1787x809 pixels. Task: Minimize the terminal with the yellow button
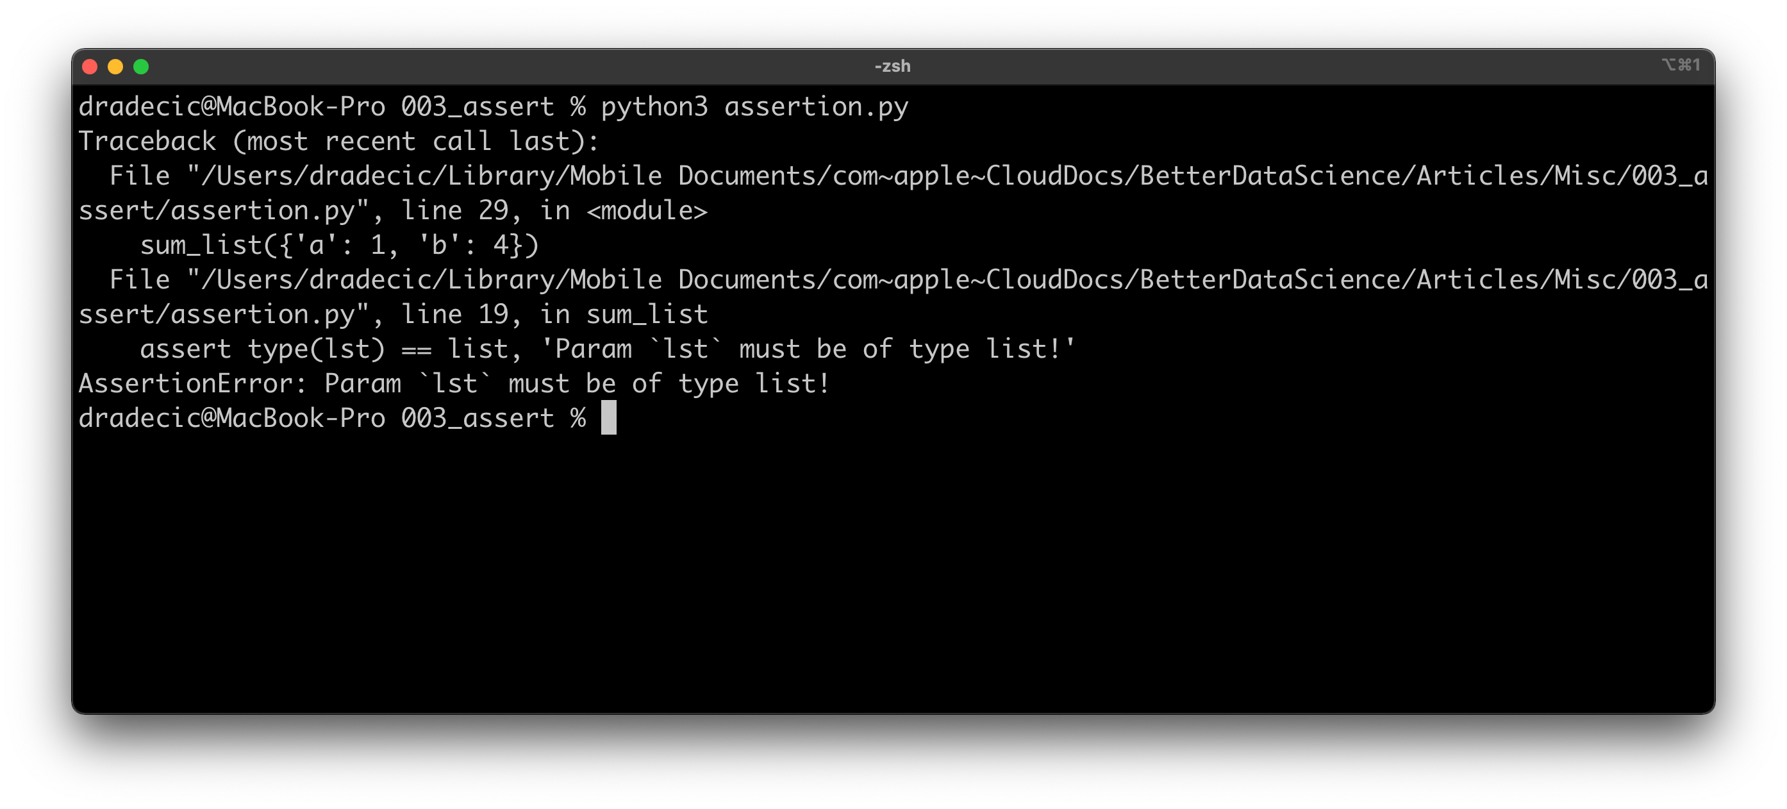pos(115,67)
